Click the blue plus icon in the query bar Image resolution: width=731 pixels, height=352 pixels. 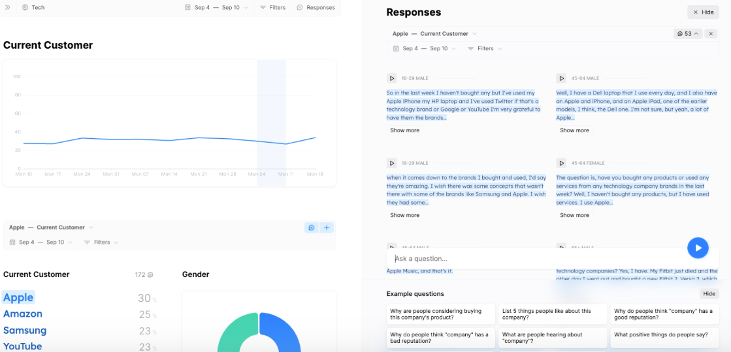pyautogui.click(x=327, y=227)
